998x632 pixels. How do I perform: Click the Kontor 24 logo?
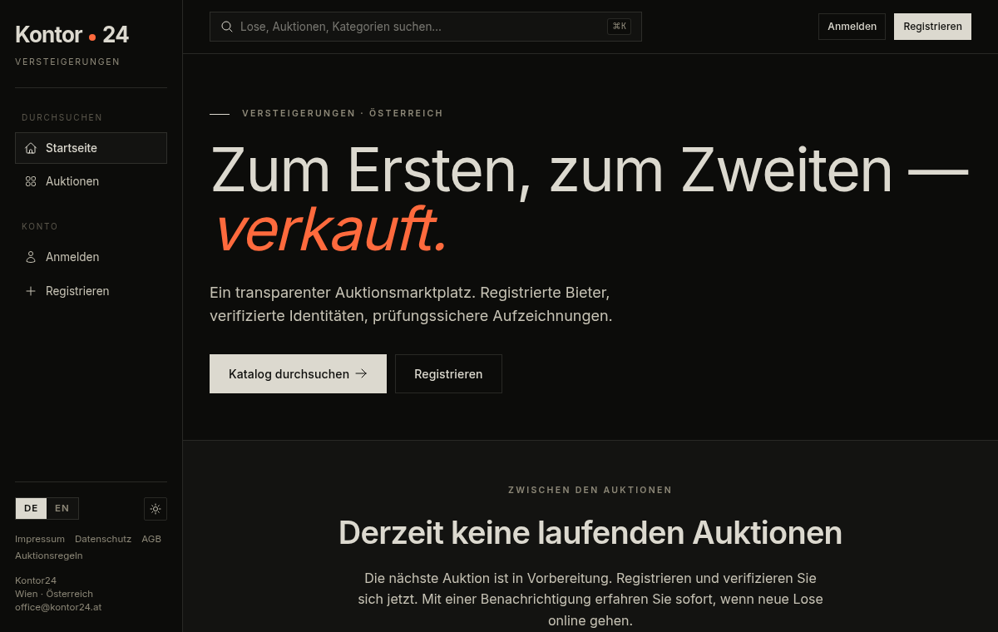click(72, 35)
